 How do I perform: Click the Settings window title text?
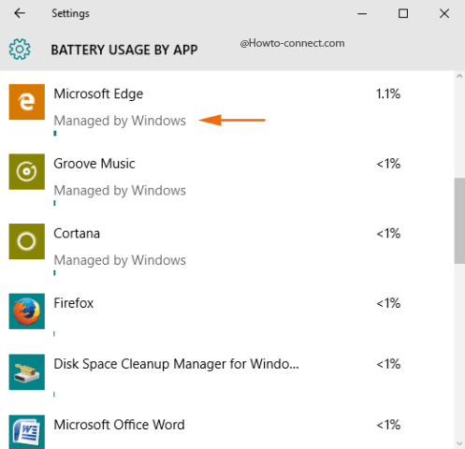pos(70,13)
